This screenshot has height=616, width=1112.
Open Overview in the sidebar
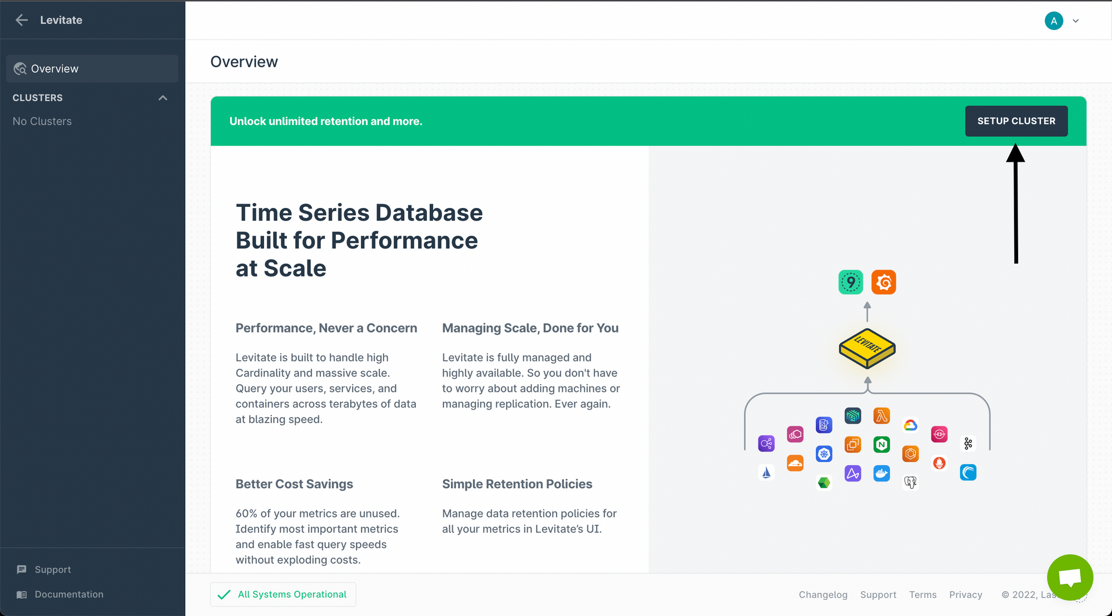[54, 69]
